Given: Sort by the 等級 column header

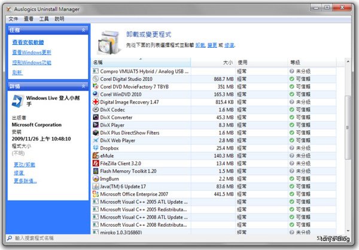Looking at the screenshot, I should 312,62.
